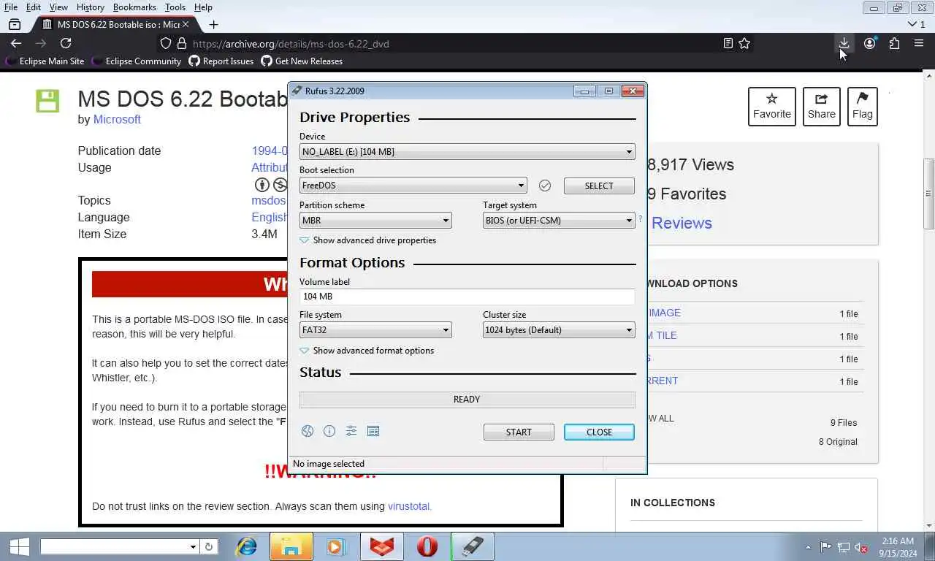935x561 pixels.
Task: Click the shield tracking protection icon
Action: tap(166, 43)
